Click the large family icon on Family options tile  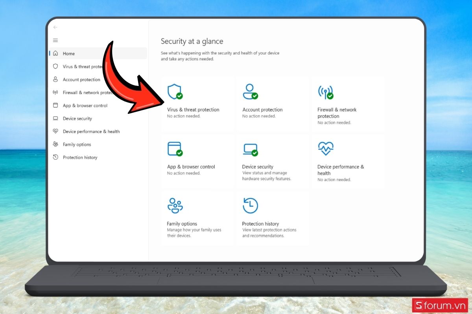tap(175, 206)
